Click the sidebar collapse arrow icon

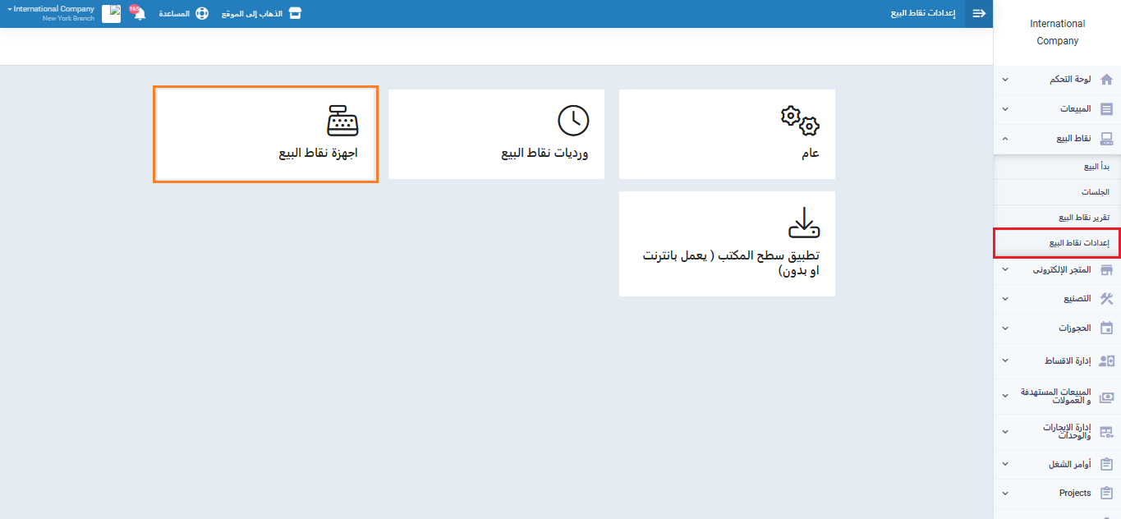pos(979,14)
